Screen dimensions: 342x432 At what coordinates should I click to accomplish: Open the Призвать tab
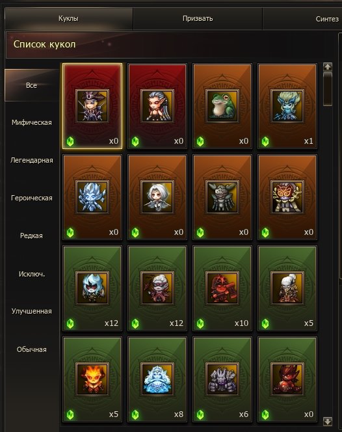coord(198,18)
